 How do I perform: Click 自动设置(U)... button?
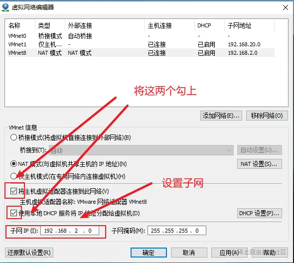260,150
